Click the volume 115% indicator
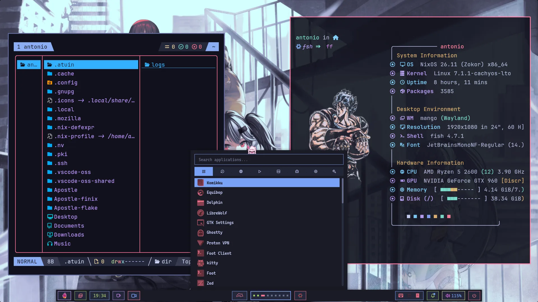Image resolution: width=538 pixels, height=302 pixels. [453, 296]
